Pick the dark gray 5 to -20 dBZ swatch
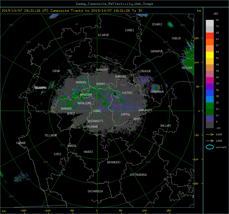229x214 pixels. pos(210,125)
